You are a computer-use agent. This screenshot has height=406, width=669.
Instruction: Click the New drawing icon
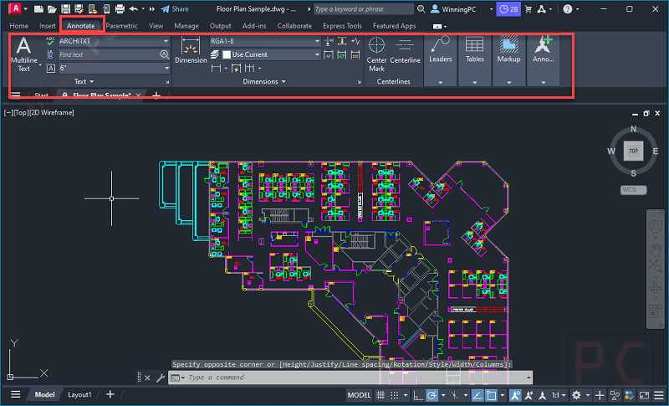[x=38, y=9]
